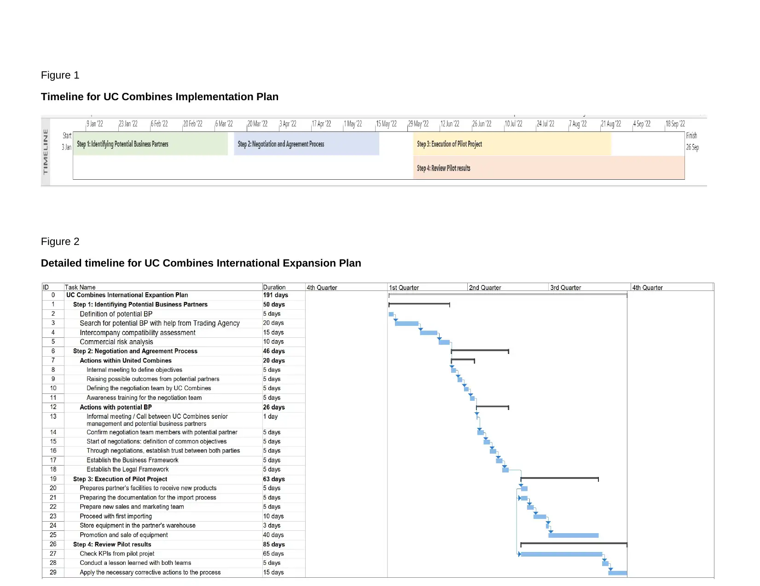This screenshot has height=586, width=760.
Task: Select row 'Actions with potential BP'
Action: [174, 407]
